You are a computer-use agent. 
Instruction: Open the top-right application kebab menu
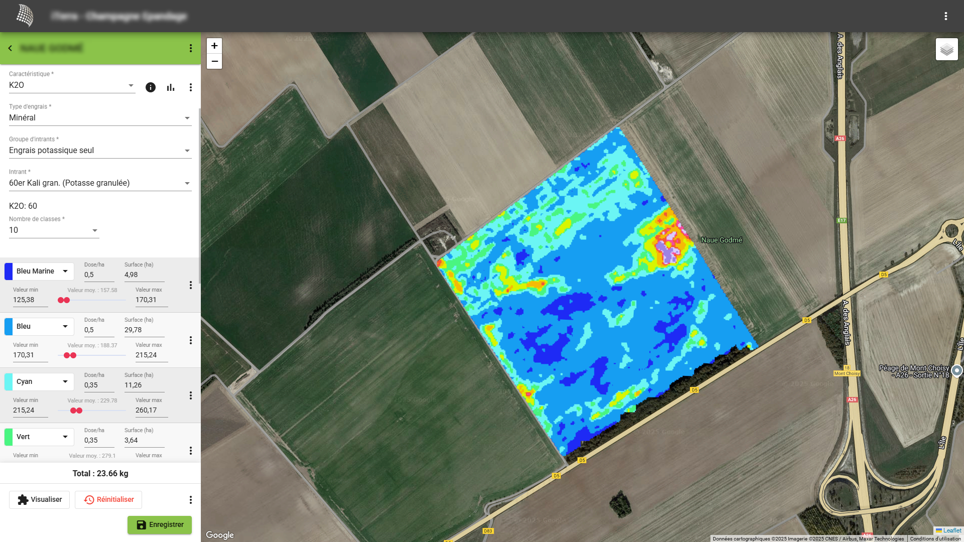click(945, 16)
